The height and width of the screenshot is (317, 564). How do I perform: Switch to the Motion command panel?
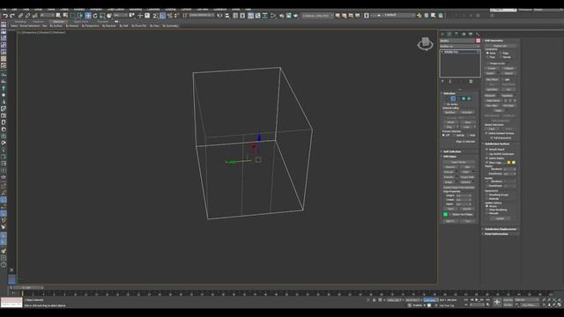[x=464, y=33]
